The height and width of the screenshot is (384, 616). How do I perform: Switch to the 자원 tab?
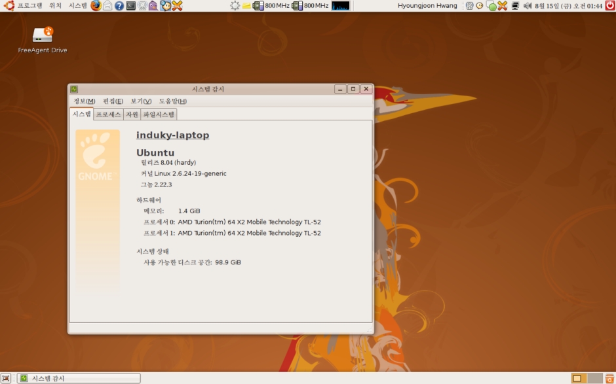[132, 114]
